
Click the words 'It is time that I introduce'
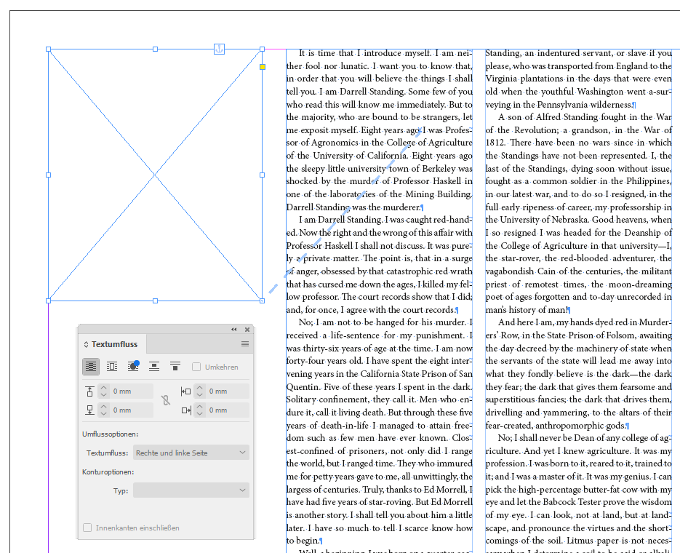[351, 53]
